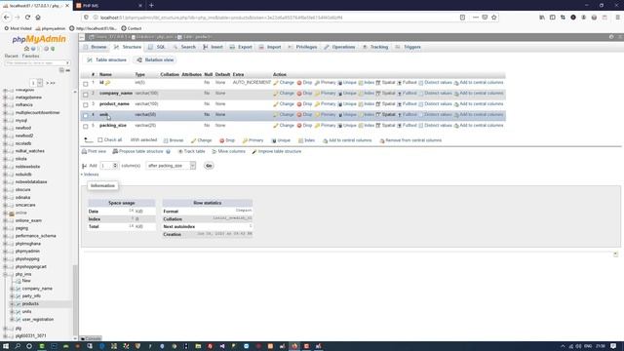Screen dimensions: 624x351
Task: Expand the party_info table node
Action: 12,296
